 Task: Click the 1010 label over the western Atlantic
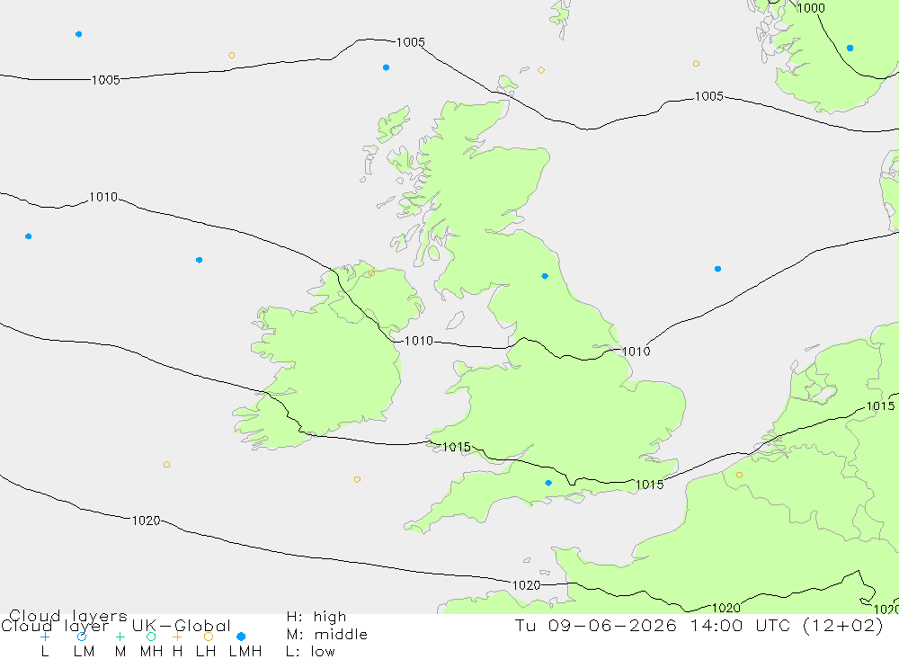103,197
